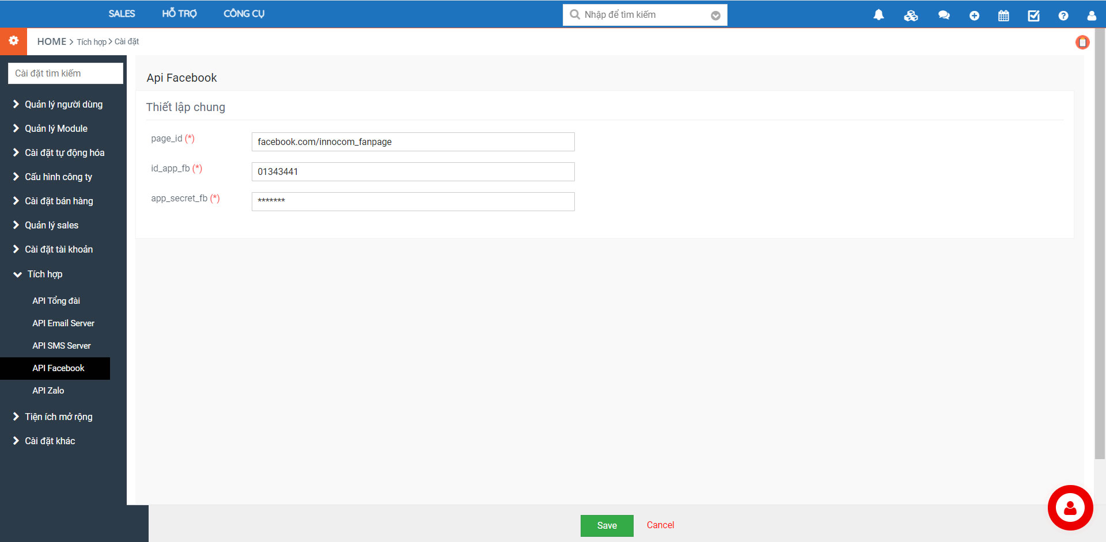Click the plus quick-create icon
Screen dimensions: 1106x542
tap(974, 16)
